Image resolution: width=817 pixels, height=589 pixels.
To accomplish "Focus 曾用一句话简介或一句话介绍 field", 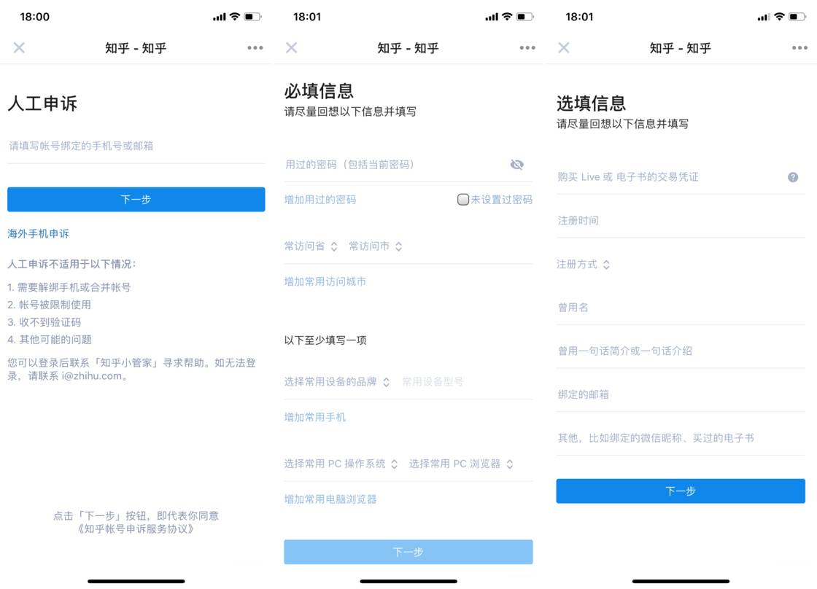I will coord(681,351).
